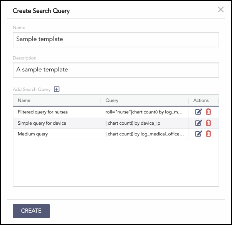This screenshot has width=232, height=225.
Task: Select the Medium query name cell
Action: tap(33, 134)
